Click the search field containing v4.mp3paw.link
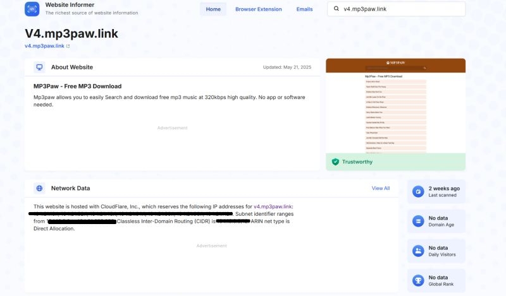 397,9
